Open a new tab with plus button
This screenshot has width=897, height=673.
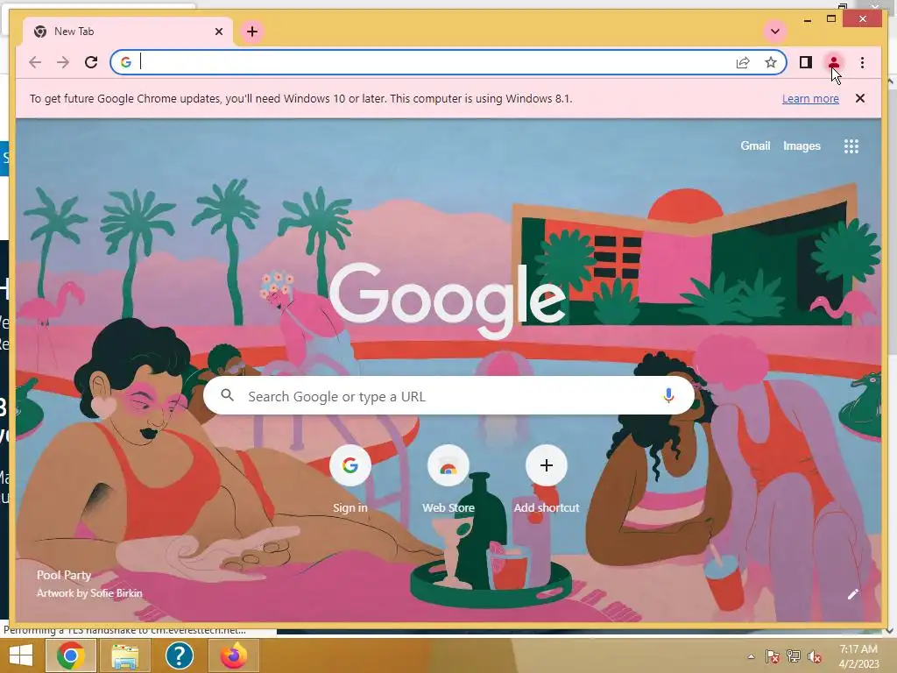point(252,32)
